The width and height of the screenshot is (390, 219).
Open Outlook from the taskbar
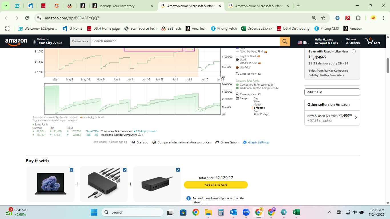(233, 212)
